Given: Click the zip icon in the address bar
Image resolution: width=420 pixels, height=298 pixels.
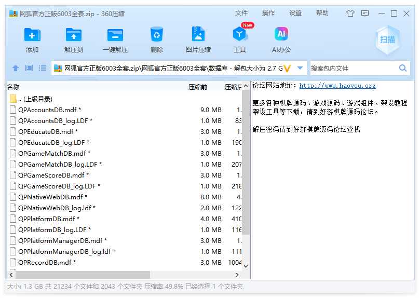Looking at the screenshot, I should [58, 69].
